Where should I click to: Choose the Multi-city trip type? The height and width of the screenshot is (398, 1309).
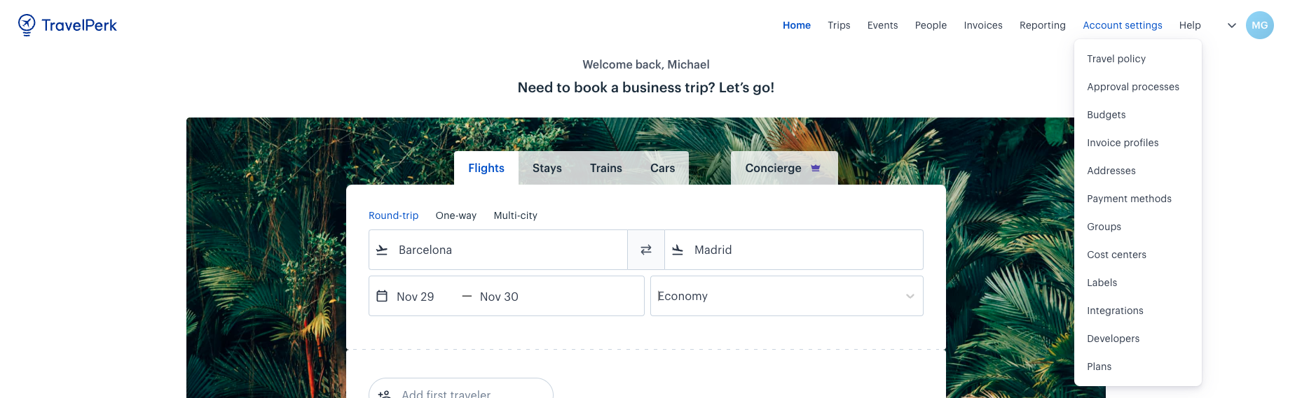click(516, 215)
